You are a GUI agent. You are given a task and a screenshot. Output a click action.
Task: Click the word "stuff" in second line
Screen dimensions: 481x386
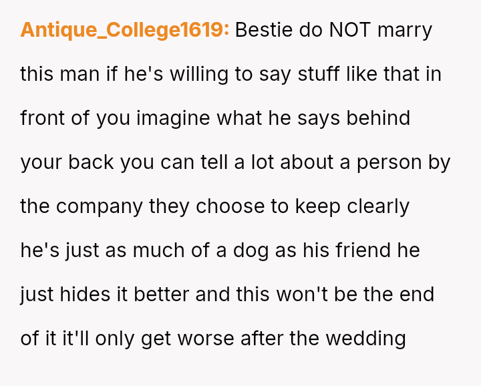(x=317, y=74)
